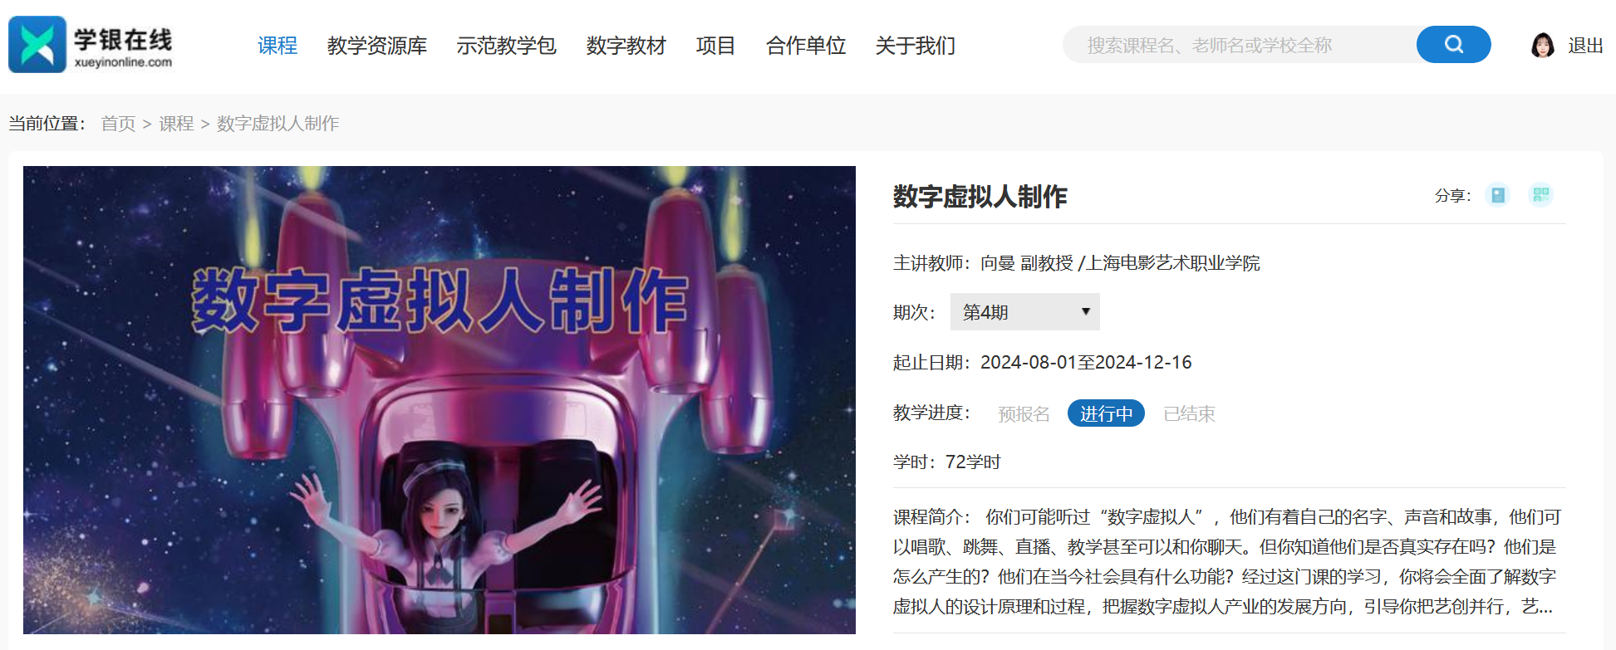Share the course via QR code icon
This screenshot has width=1616, height=650.
pyautogui.click(x=1540, y=195)
